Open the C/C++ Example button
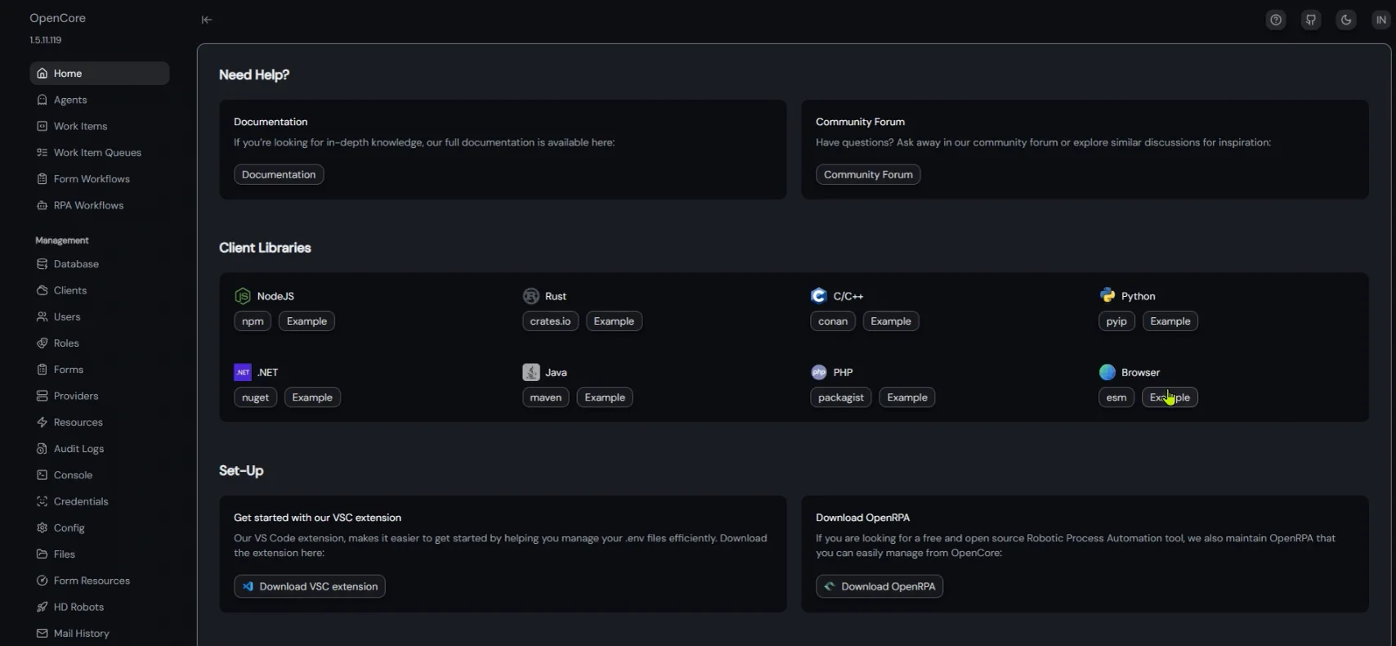Viewport: 1396px width, 646px height. pyautogui.click(x=891, y=321)
